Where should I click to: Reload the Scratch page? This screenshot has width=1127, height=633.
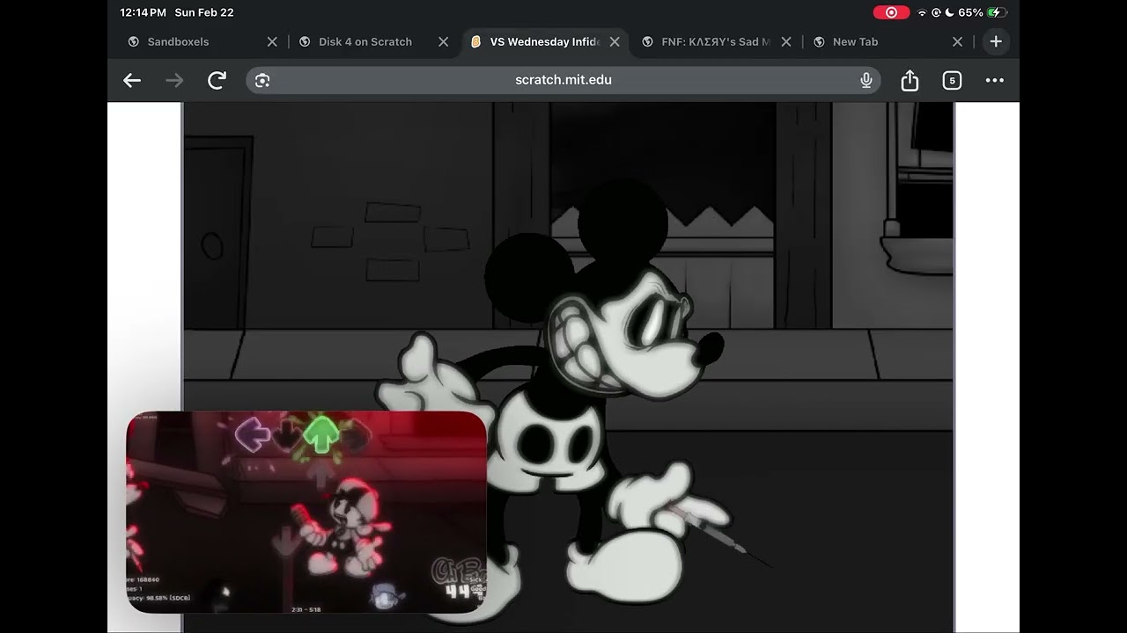pyautogui.click(x=217, y=80)
